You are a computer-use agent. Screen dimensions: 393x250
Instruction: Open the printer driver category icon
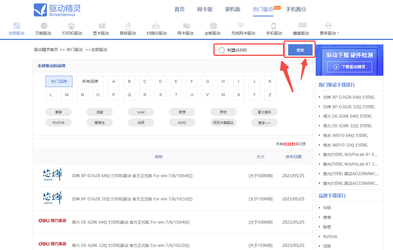pyautogui.click(x=72, y=26)
